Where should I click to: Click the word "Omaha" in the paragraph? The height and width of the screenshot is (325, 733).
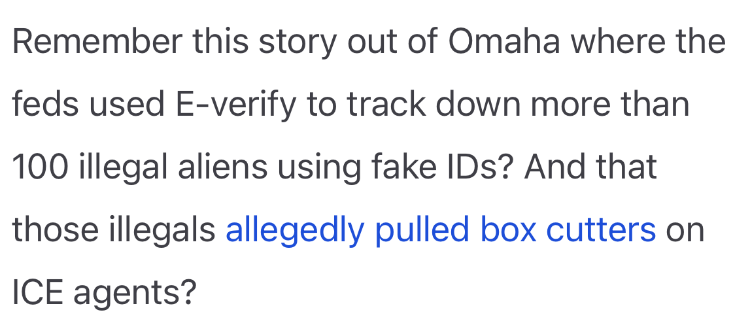tap(504, 43)
